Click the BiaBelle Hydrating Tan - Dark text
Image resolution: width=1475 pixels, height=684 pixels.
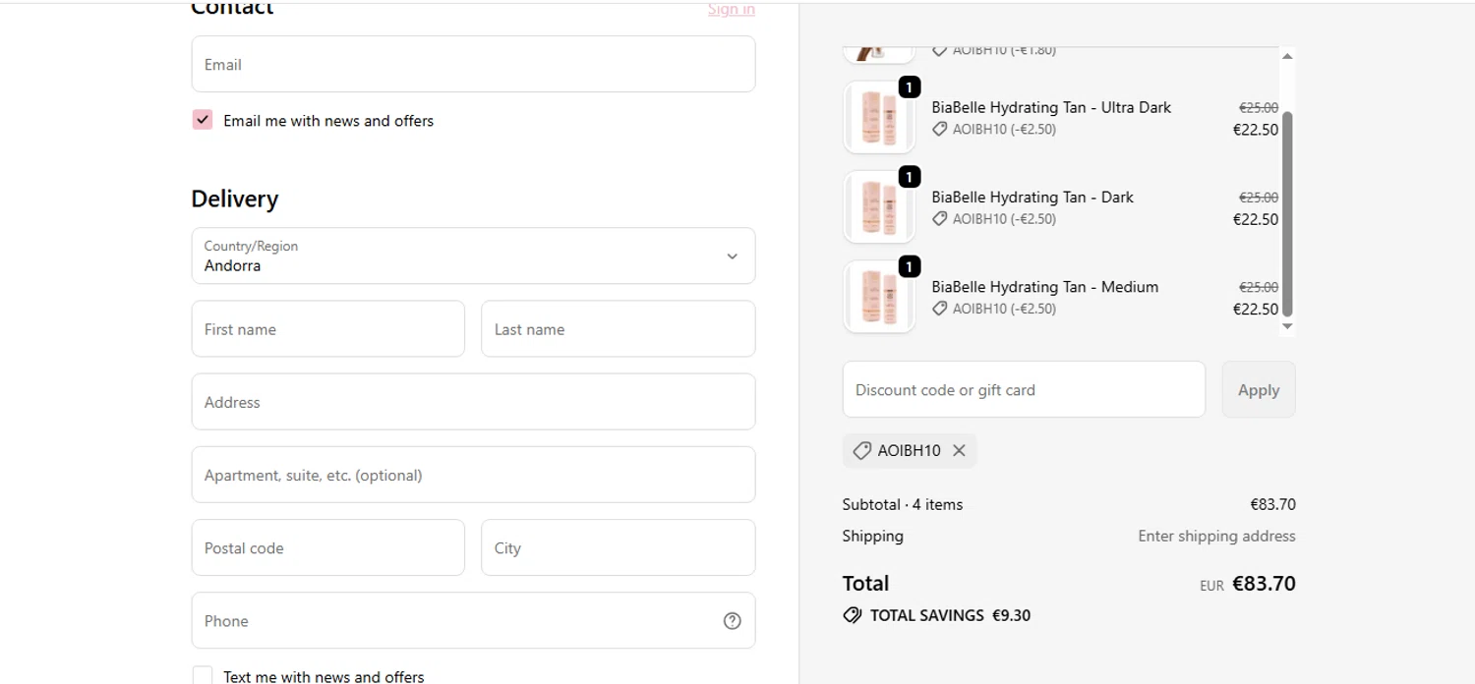(1032, 197)
